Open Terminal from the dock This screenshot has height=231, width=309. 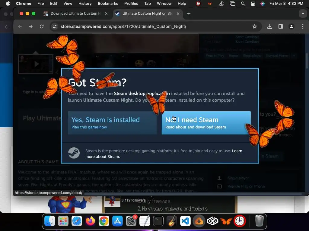coord(158,221)
